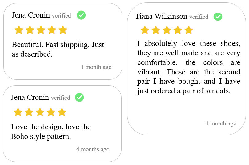The height and width of the screenshot is (165, 249).
Task: Open Jena Cronin's name on the Boho style review
Action: 30,97
